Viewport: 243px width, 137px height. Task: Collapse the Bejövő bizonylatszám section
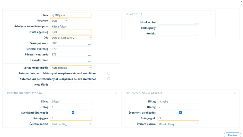tap(235, 93)
